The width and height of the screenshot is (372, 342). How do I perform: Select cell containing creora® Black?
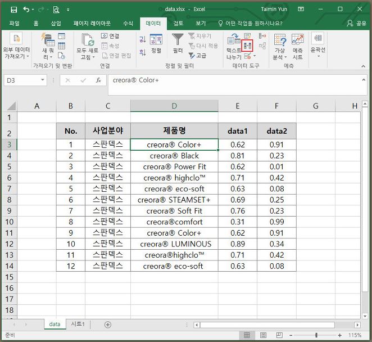[x=174, y=156]
